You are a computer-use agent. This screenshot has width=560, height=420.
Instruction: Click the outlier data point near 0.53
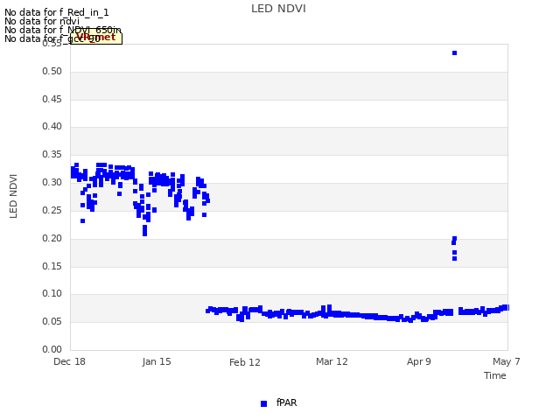click(454, 52)
